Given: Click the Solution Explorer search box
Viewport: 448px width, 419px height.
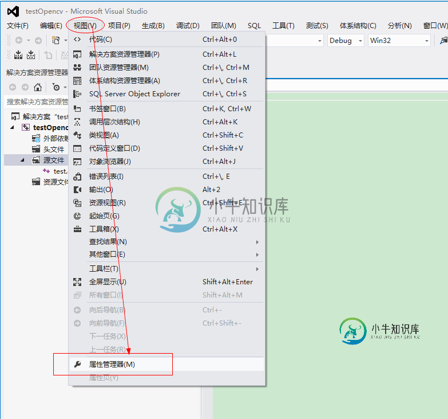Looking at the screenshot, I should [x=37, y=101].
